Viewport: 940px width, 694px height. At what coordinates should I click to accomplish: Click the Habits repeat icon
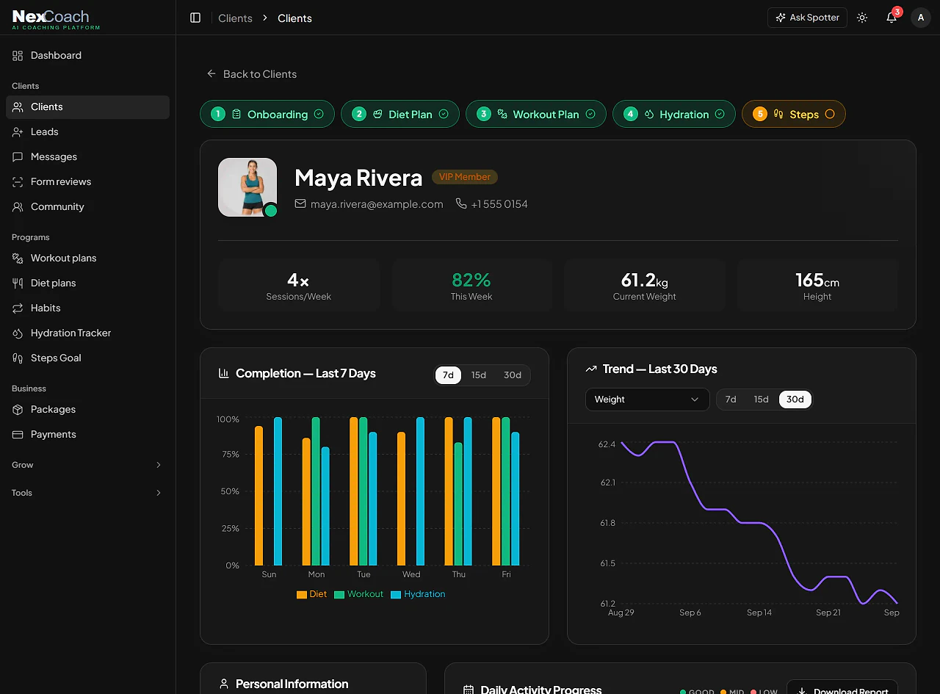pos(18,308)
